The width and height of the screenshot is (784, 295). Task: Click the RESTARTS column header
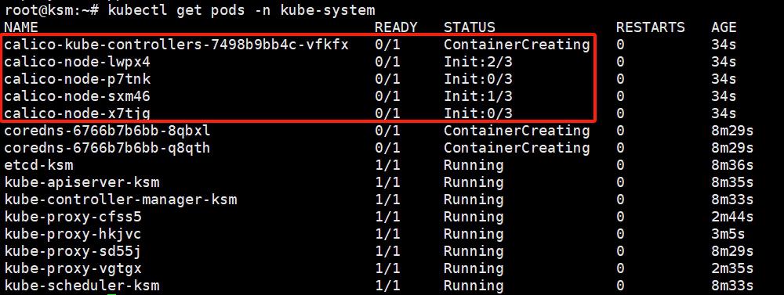[650, 27]
